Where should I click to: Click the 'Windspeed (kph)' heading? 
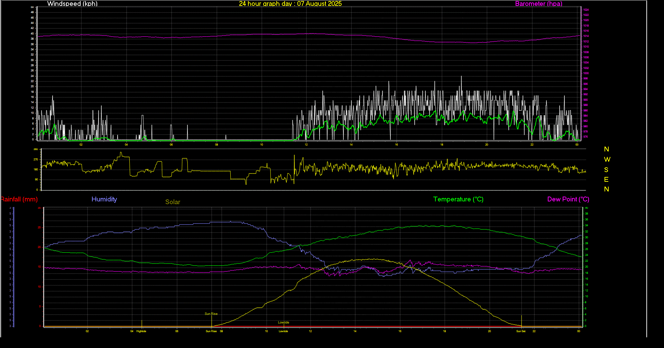click(x=72, y=3)
